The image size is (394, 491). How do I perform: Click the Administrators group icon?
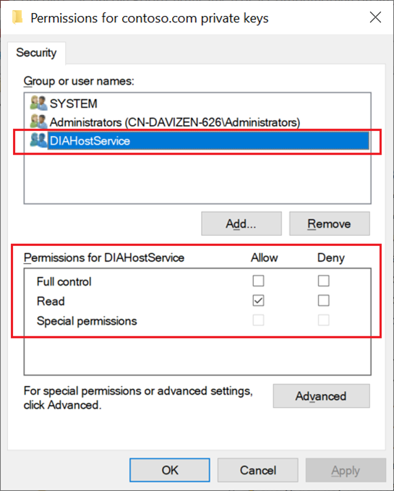(38, 121)
